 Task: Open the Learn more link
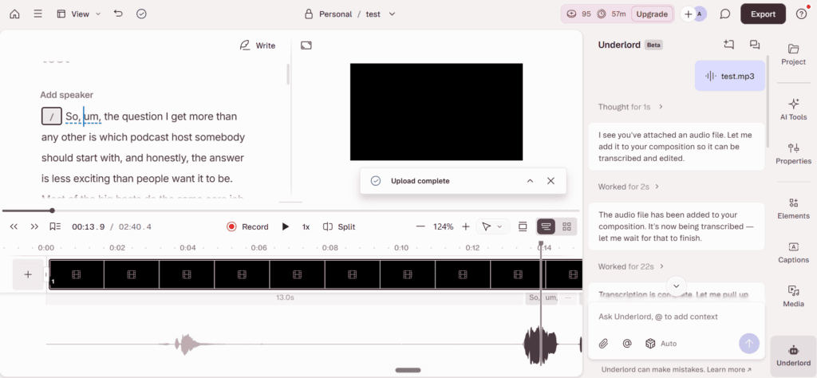pos(728,370)
